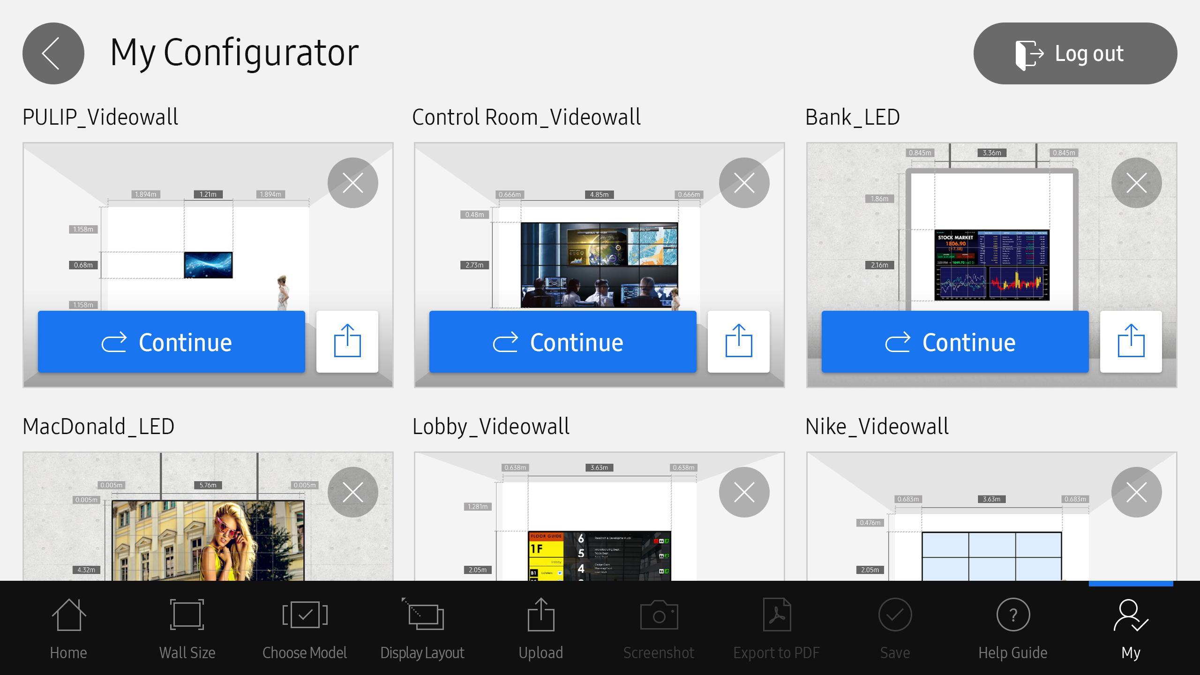Image resolution: width=1200 pixels, height=675 pixels.
Task: Click the Control Room_Videowall title
Action: [x=526, y=117]
